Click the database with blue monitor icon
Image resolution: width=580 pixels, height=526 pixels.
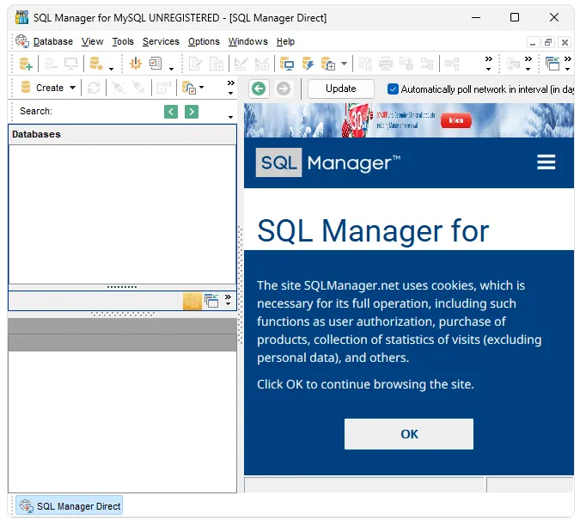[286, 64]
